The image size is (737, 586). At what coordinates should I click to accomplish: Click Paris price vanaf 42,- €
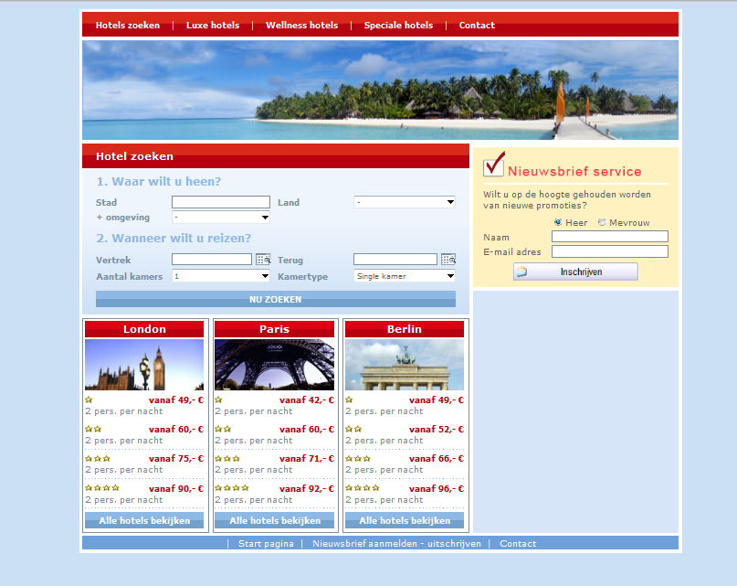(x=307, y=400)
